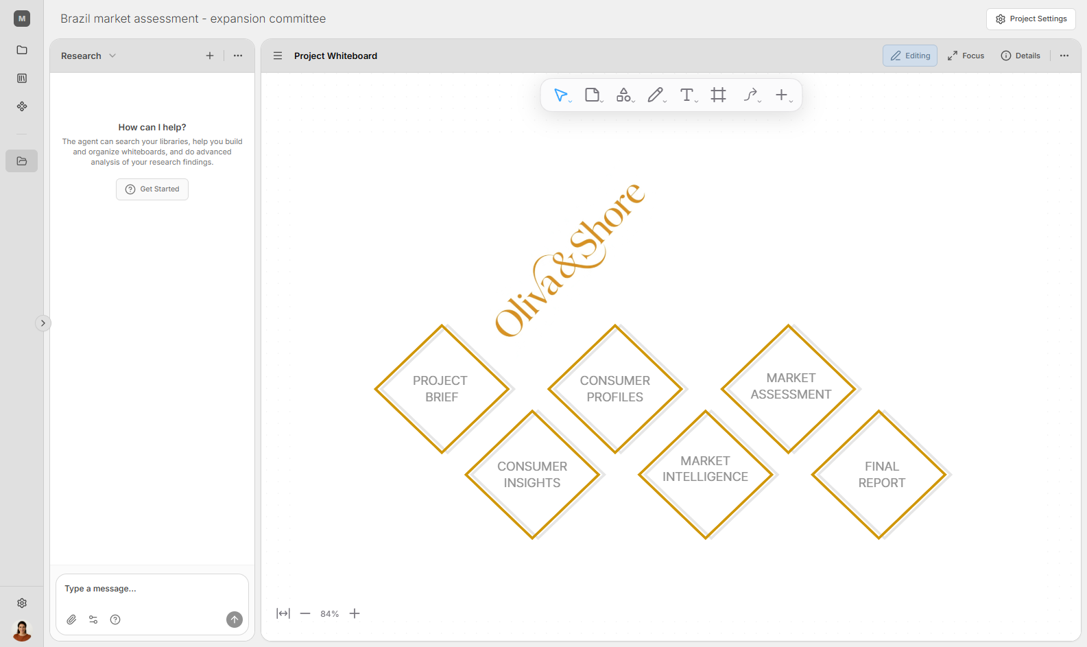Select the FINAL REPORT diamond

pyautogui.click(x=879, y=475)
